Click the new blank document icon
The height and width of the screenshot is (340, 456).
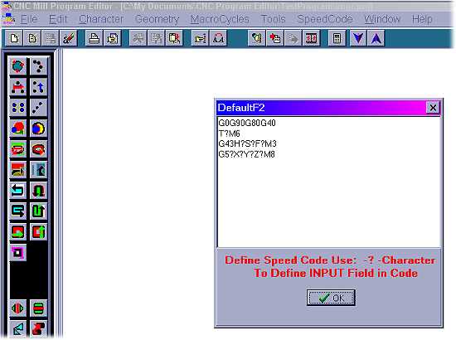click(x=13, y=38)
